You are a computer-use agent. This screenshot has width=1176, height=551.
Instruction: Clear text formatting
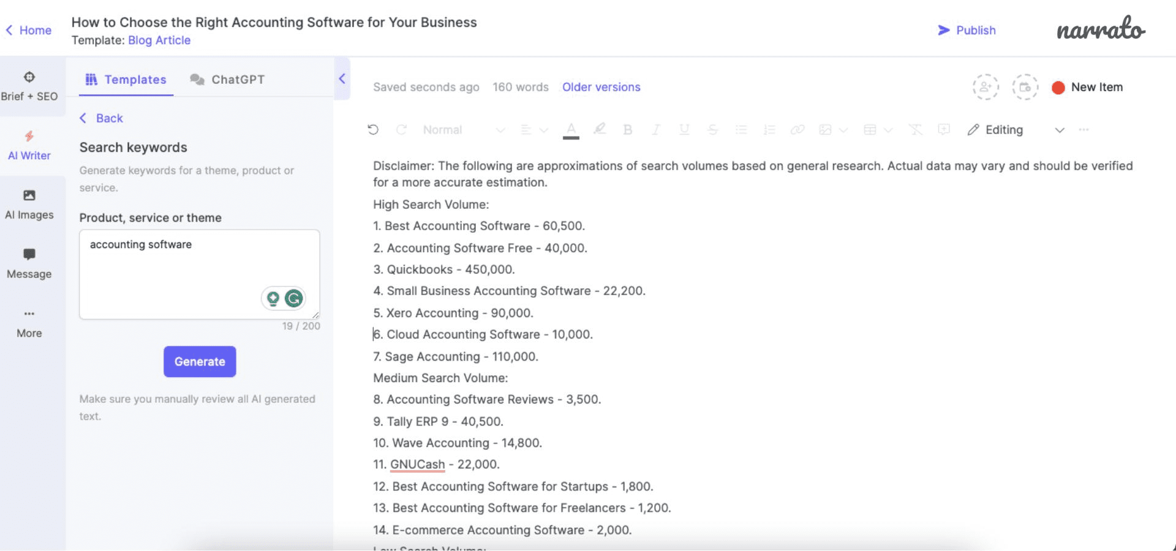pos(915,130)
